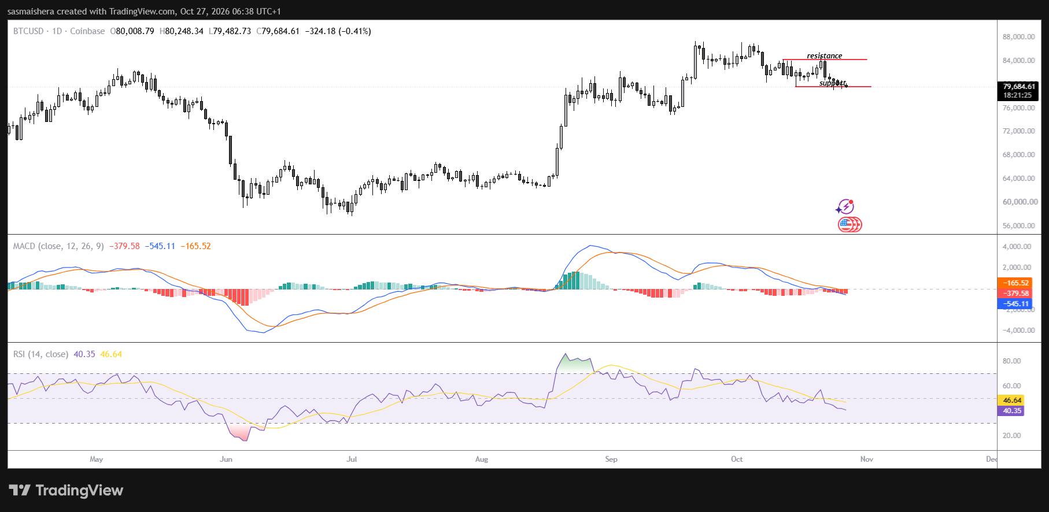Select the 1D interval label
Screen dimensions: 1049x512
[57, 31]
